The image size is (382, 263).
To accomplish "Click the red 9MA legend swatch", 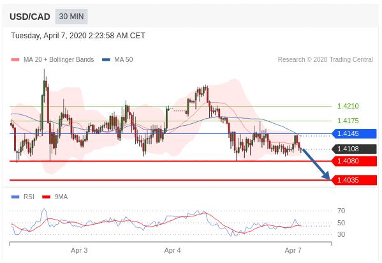I will coord(47,197).
